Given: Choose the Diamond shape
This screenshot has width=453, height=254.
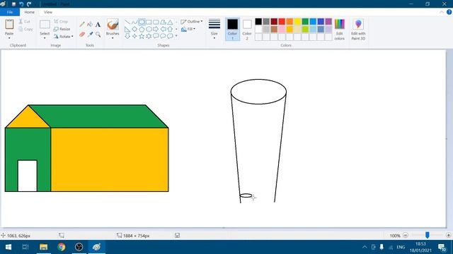Looking at the screenshot, I should (x=134, y=29).
